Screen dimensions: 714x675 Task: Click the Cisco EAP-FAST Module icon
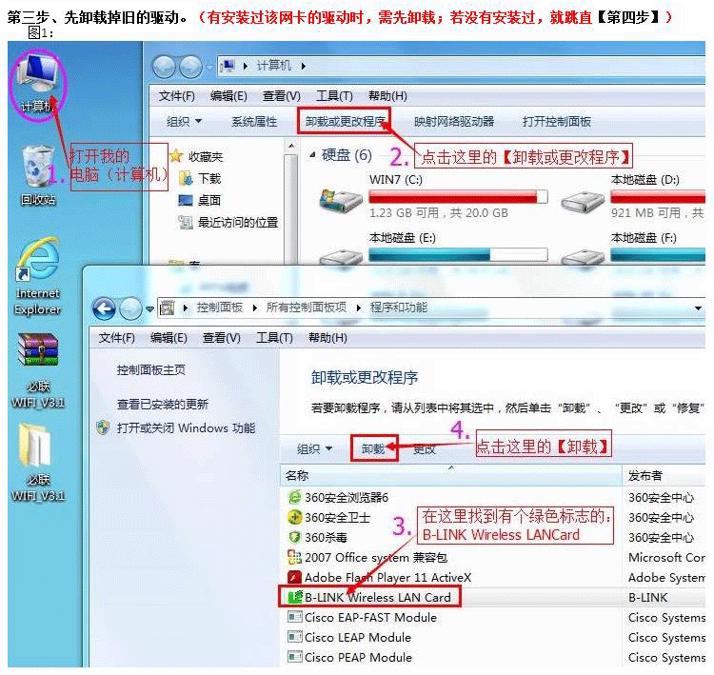coord(294,617)
